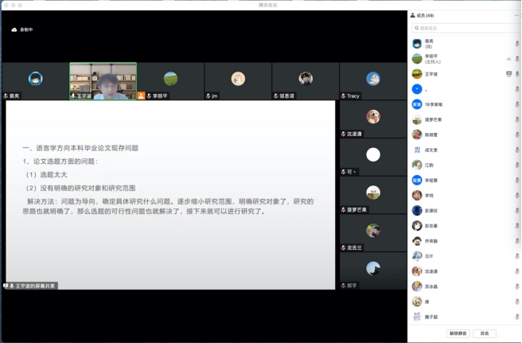Image resolution: width=522 pixels, height=343 pixels.
Task: Click the screen sharing icon beside 王宇波
Action: point(509,74)
